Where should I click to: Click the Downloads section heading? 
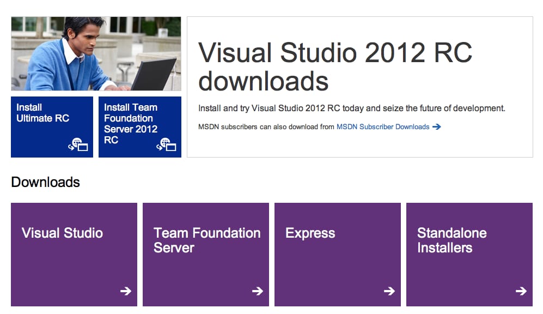tap(45, 182)
